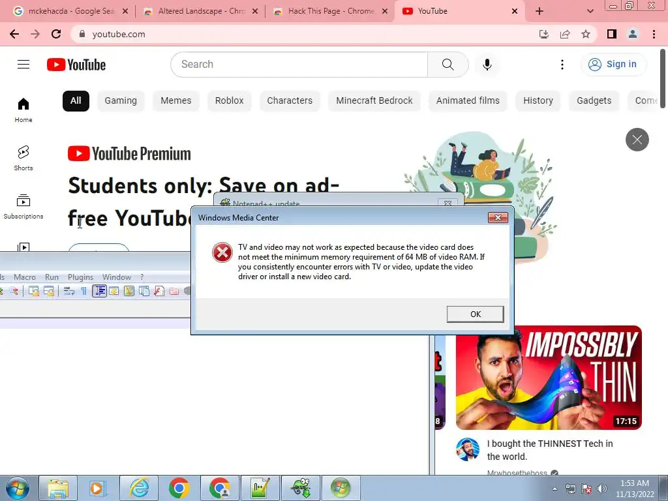668x501 pixels.
Task: Show hidden system tray icons
Action: [x=554, y=489]
